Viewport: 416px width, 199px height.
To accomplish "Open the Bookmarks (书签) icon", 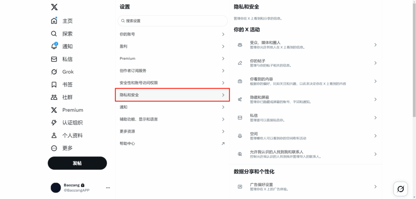I will tap(54, 85).
